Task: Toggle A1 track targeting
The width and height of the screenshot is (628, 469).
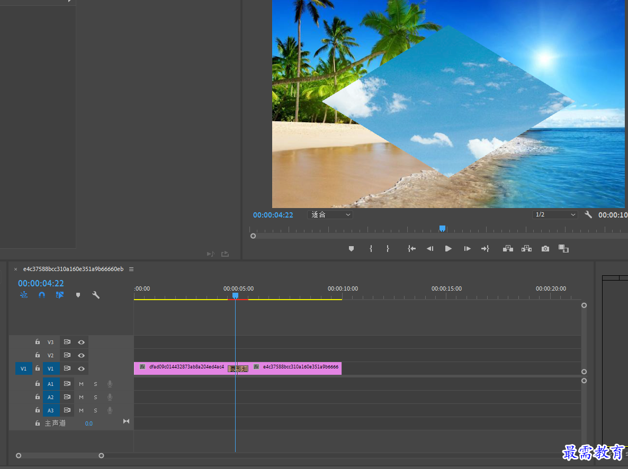Action: click(x=51, y=384)
